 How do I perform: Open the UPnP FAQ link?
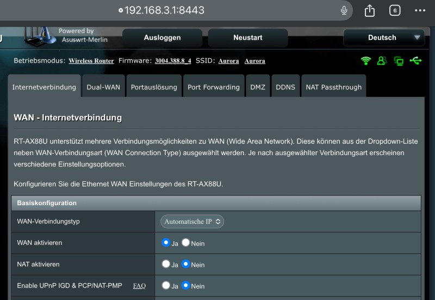(139, 286)
